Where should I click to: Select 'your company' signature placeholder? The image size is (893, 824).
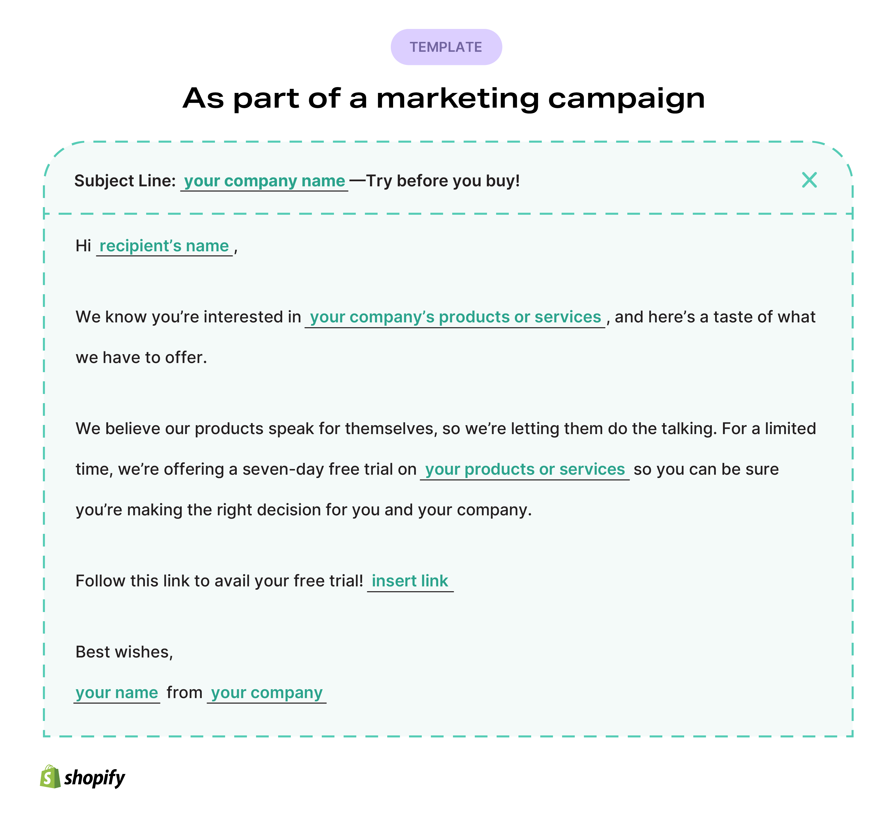click(x=267, y=693)
